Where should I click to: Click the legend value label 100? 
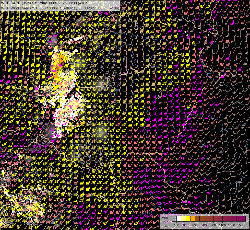[x=176, y=225]
